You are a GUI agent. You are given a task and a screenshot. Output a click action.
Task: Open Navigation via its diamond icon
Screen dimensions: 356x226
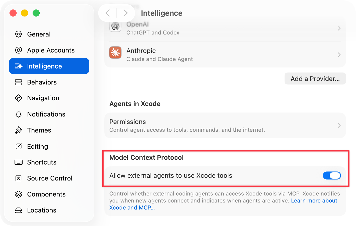(19, 98)
